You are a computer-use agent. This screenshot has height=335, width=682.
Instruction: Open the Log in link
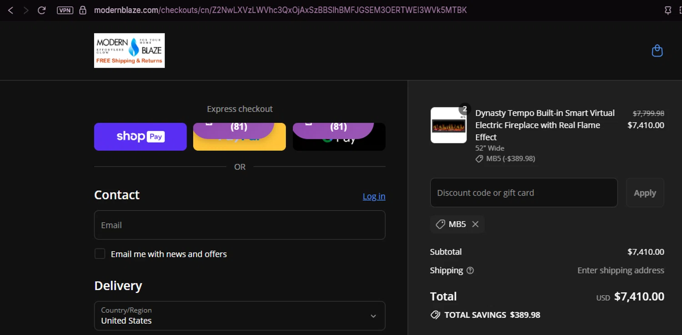pos(374,196)
